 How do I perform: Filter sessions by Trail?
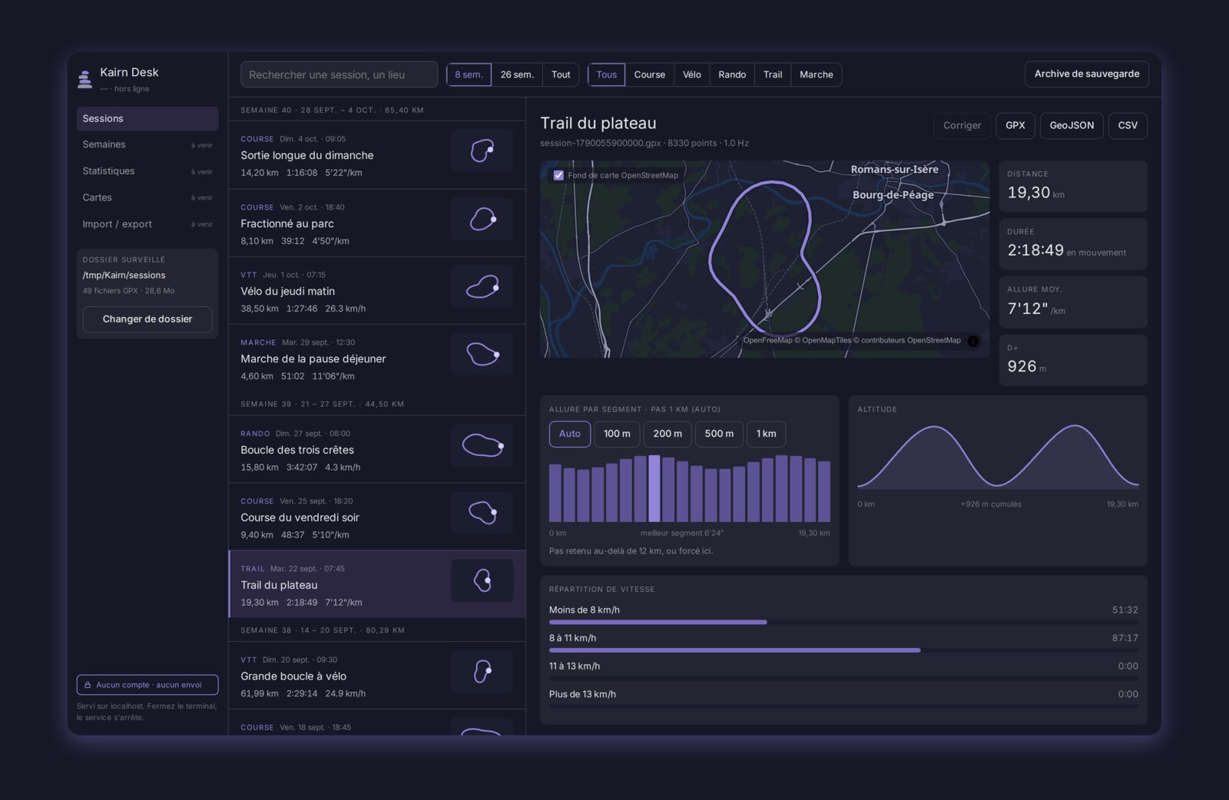pyautogui.click(x=773, y=74)
